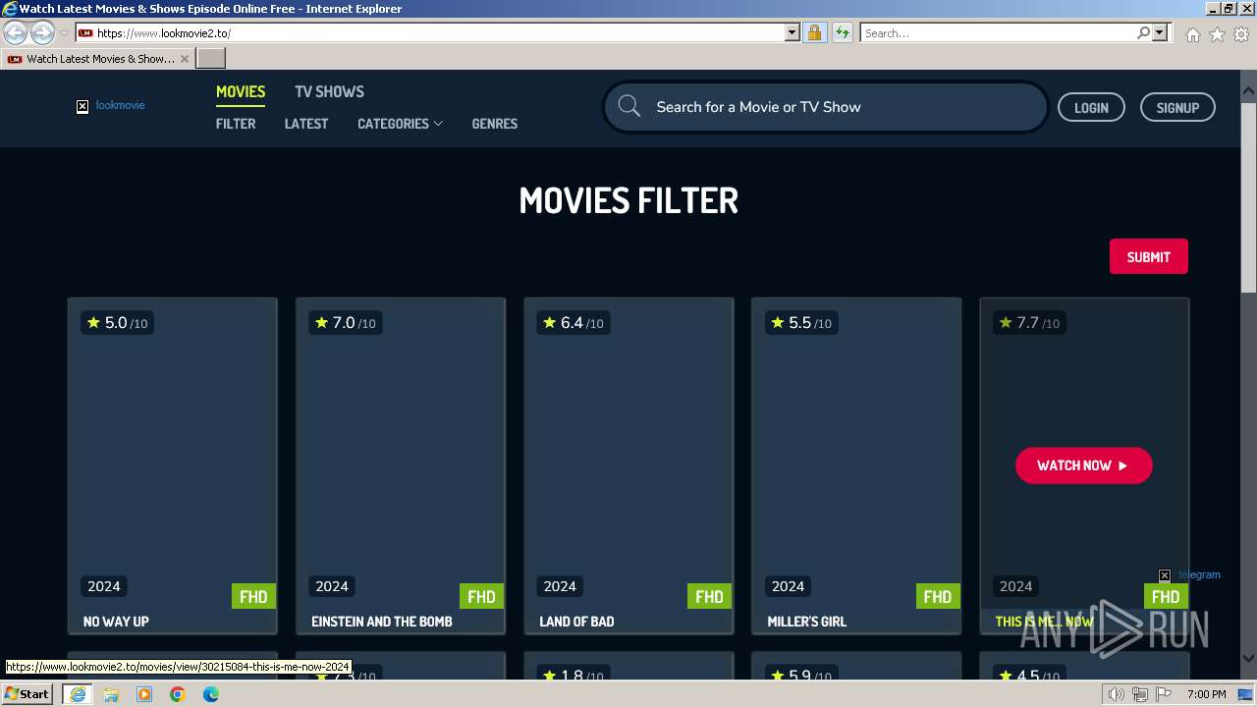
Task: Open the Einstein and the Bomb card
Action: click(x=401, y=466)
